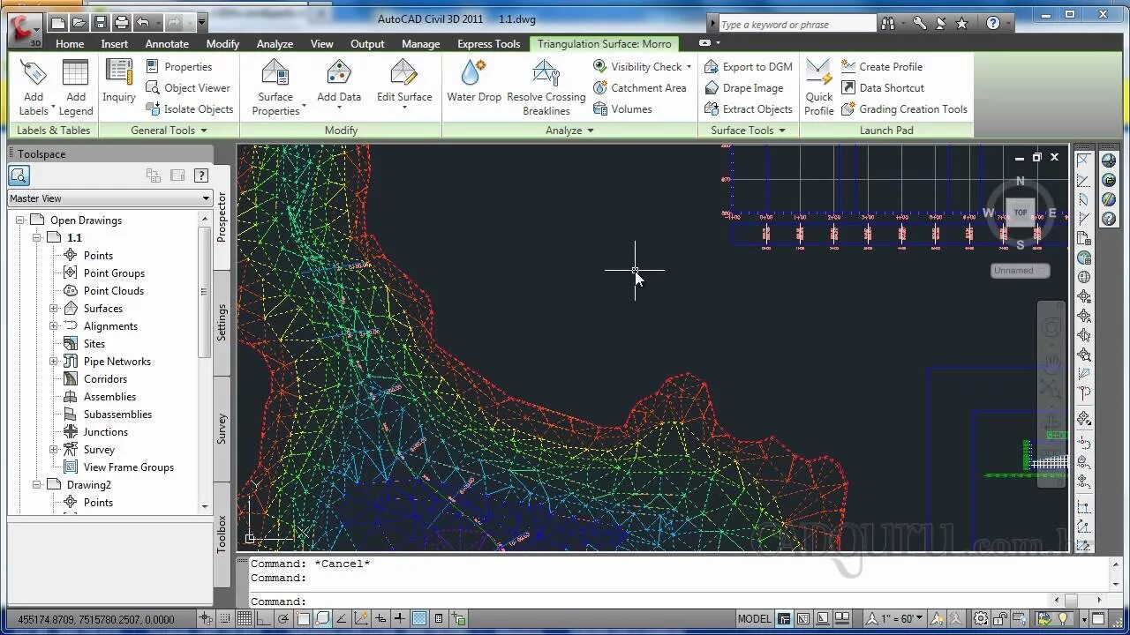This screenshot has width=1130, height=635.
Task: Select the Toolbox tab in Toolspace
Action: tap(222, 534)
